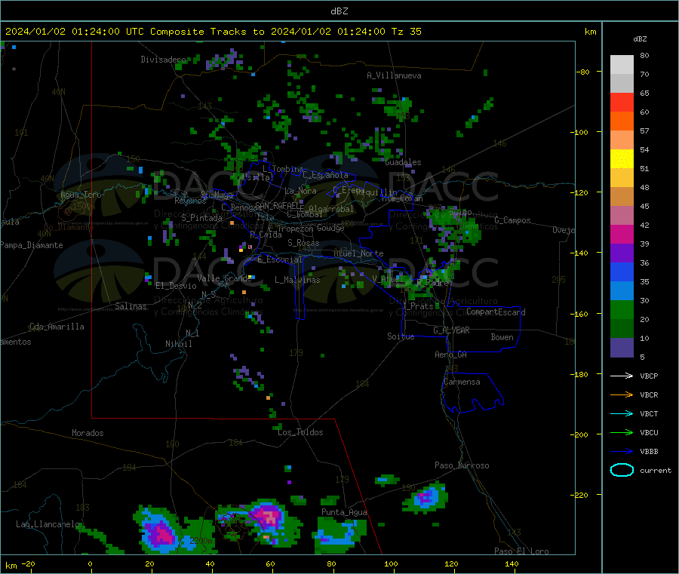Click the orange VBCR arrow icon
This screenshot has height=574, width=679.
click(622, 394)
